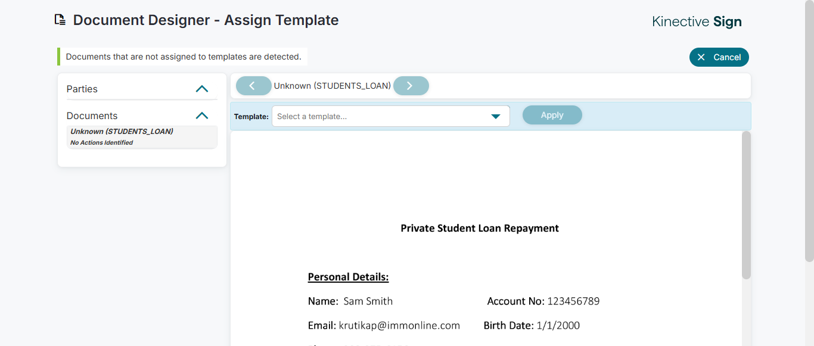Viewport: 814px width, 346px height.
Task: Click the Parties section header
Action: pos(82,89)
